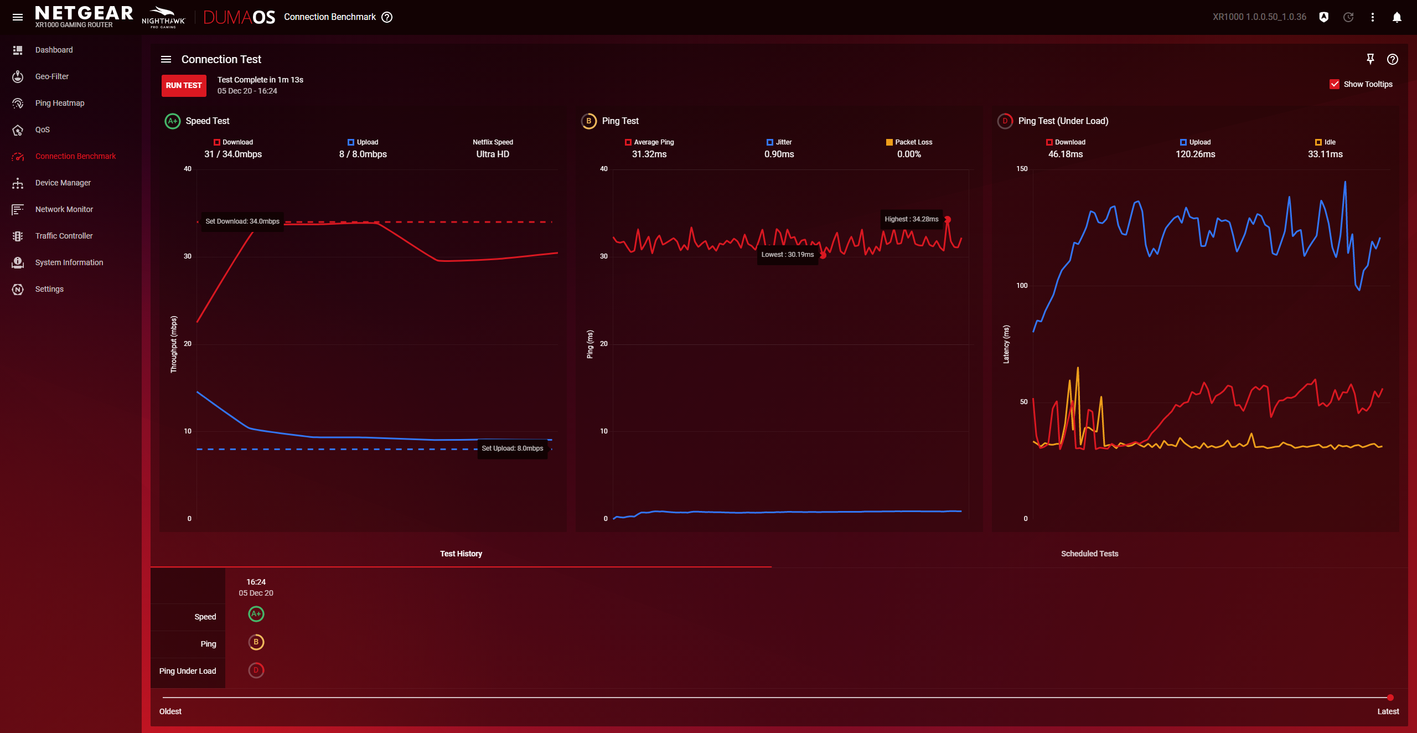Image resolution: width=1417 pixels, height=733 pixels.
Task: Click the QoS sidebar icon
Action: click(18, 130)
